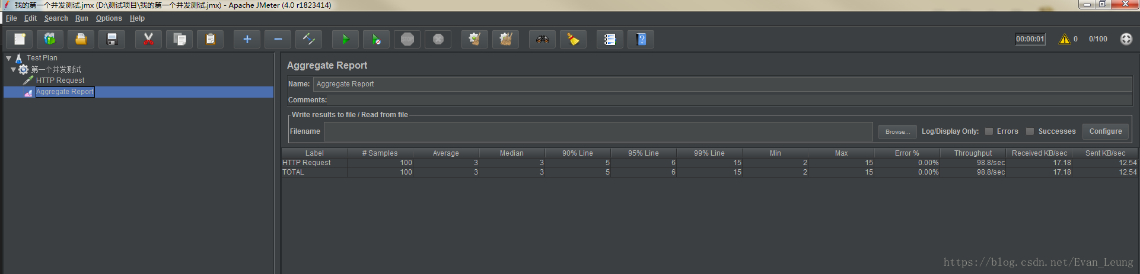
Task: Click the Configure button
Action: [1106, 131]
